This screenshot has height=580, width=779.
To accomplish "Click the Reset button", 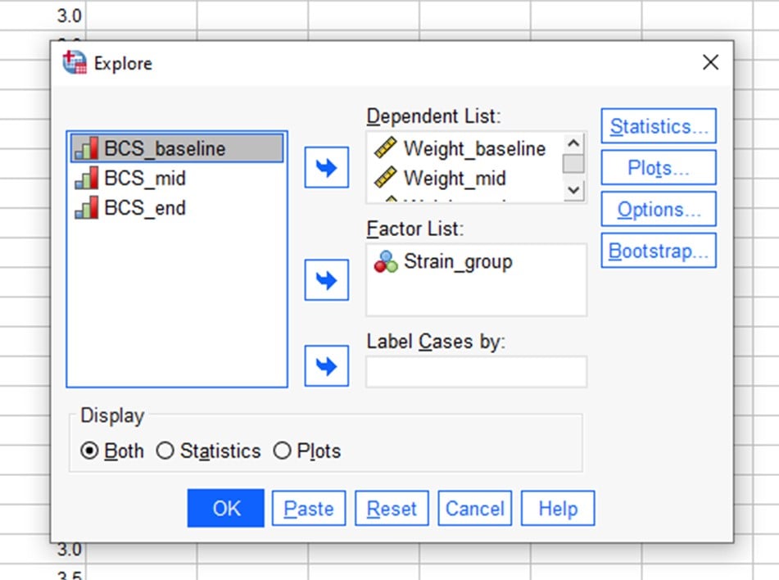I will (x=392, y=508).
